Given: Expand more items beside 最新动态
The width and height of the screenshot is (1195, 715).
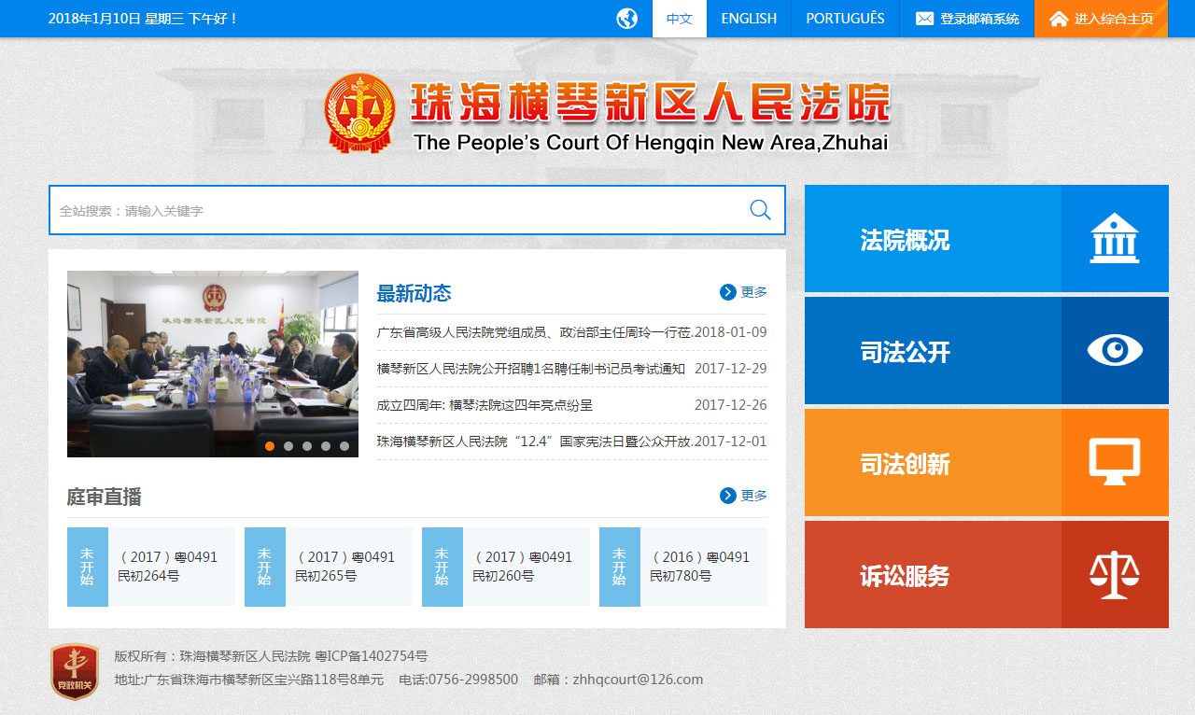Looking at the screenshot, I should (x=743, y=292).
